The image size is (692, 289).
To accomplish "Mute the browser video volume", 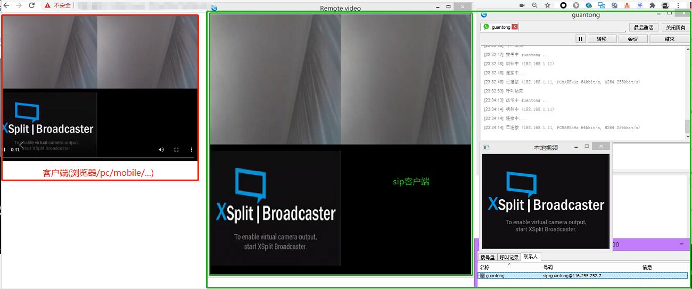I will click(x=161, y=150).
